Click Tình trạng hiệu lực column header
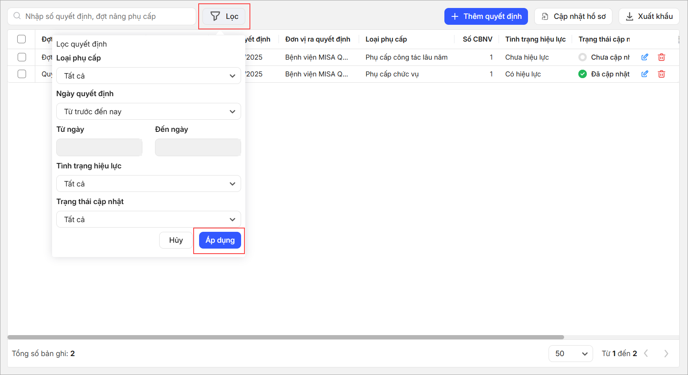This screenshot has width=688, height=375. (x=536, y=39)
